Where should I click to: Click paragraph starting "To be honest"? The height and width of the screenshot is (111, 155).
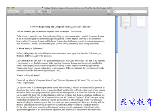click(x=61, y=40)
